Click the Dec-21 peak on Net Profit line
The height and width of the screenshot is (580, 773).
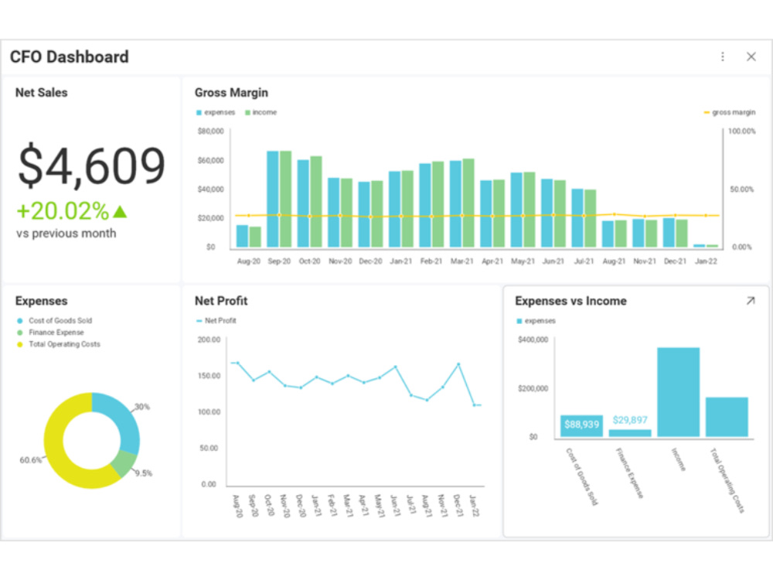pyautogui.click(x=459, y=363)
